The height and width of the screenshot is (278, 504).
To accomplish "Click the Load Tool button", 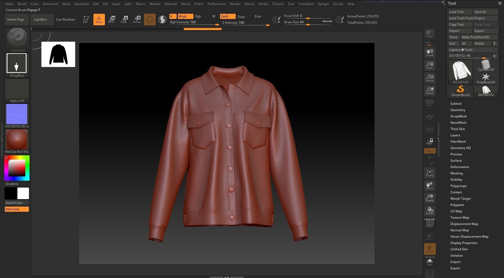I will (460, 12).
